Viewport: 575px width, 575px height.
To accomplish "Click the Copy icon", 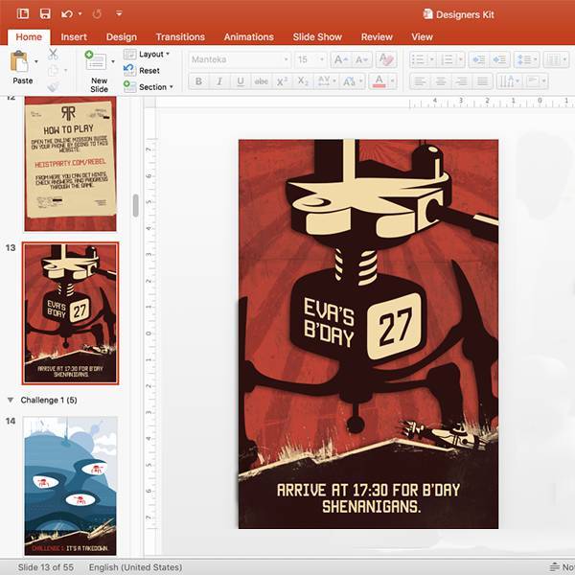I will pos(54,70).
